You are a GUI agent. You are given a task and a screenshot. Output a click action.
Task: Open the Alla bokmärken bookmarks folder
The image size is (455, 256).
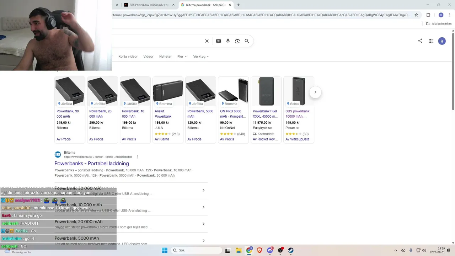[x=439, y=24]
